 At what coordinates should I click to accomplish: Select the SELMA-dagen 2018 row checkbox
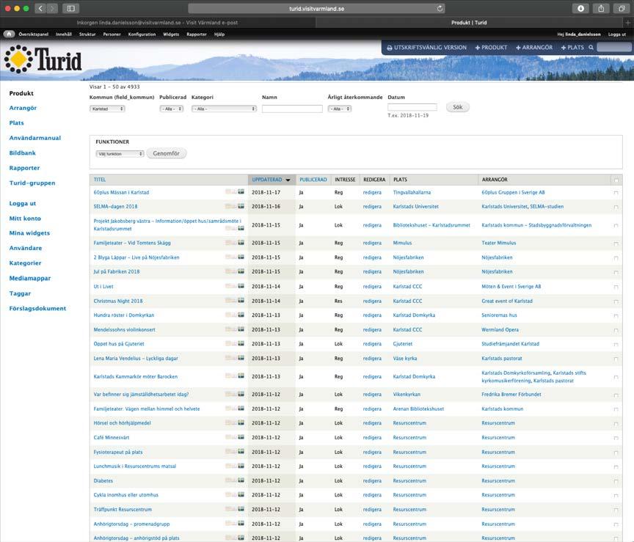click(x=616, y=207)
